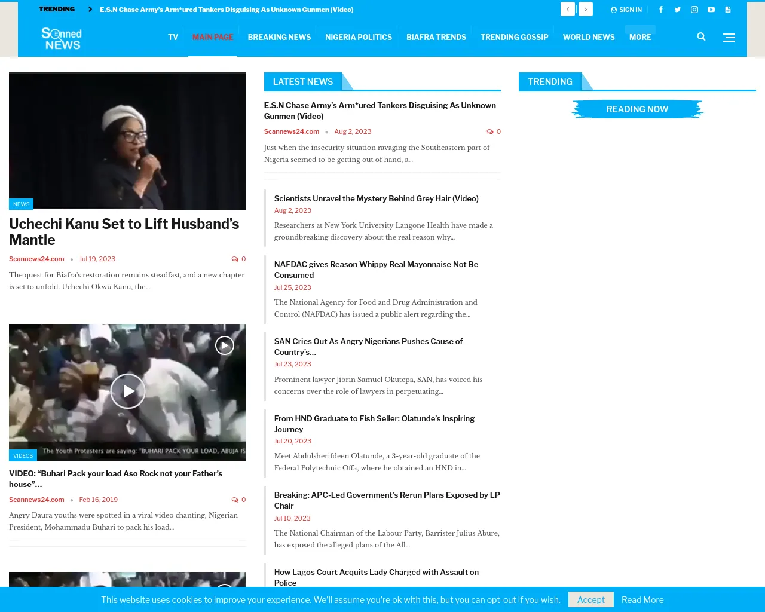
Task: Open the Twitter social icon
Action: pos(678,10)
